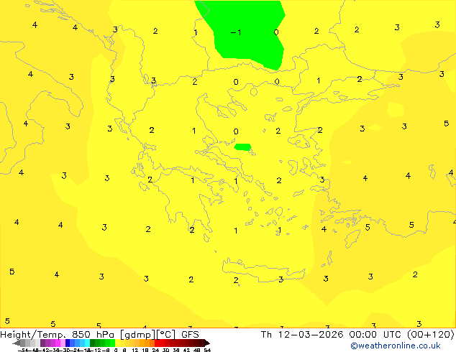Viewport: 456px width, 352px height.
Task: Click the 'GFS' model name label
Action: click(190, 335)
